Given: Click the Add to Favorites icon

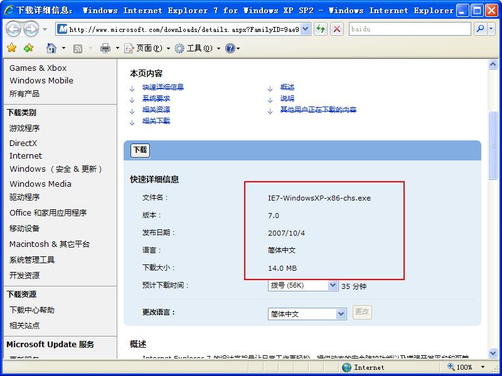Looking at the screenshot, I should 28,48.
